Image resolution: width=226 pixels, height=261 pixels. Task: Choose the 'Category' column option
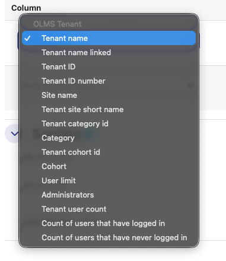109,138
